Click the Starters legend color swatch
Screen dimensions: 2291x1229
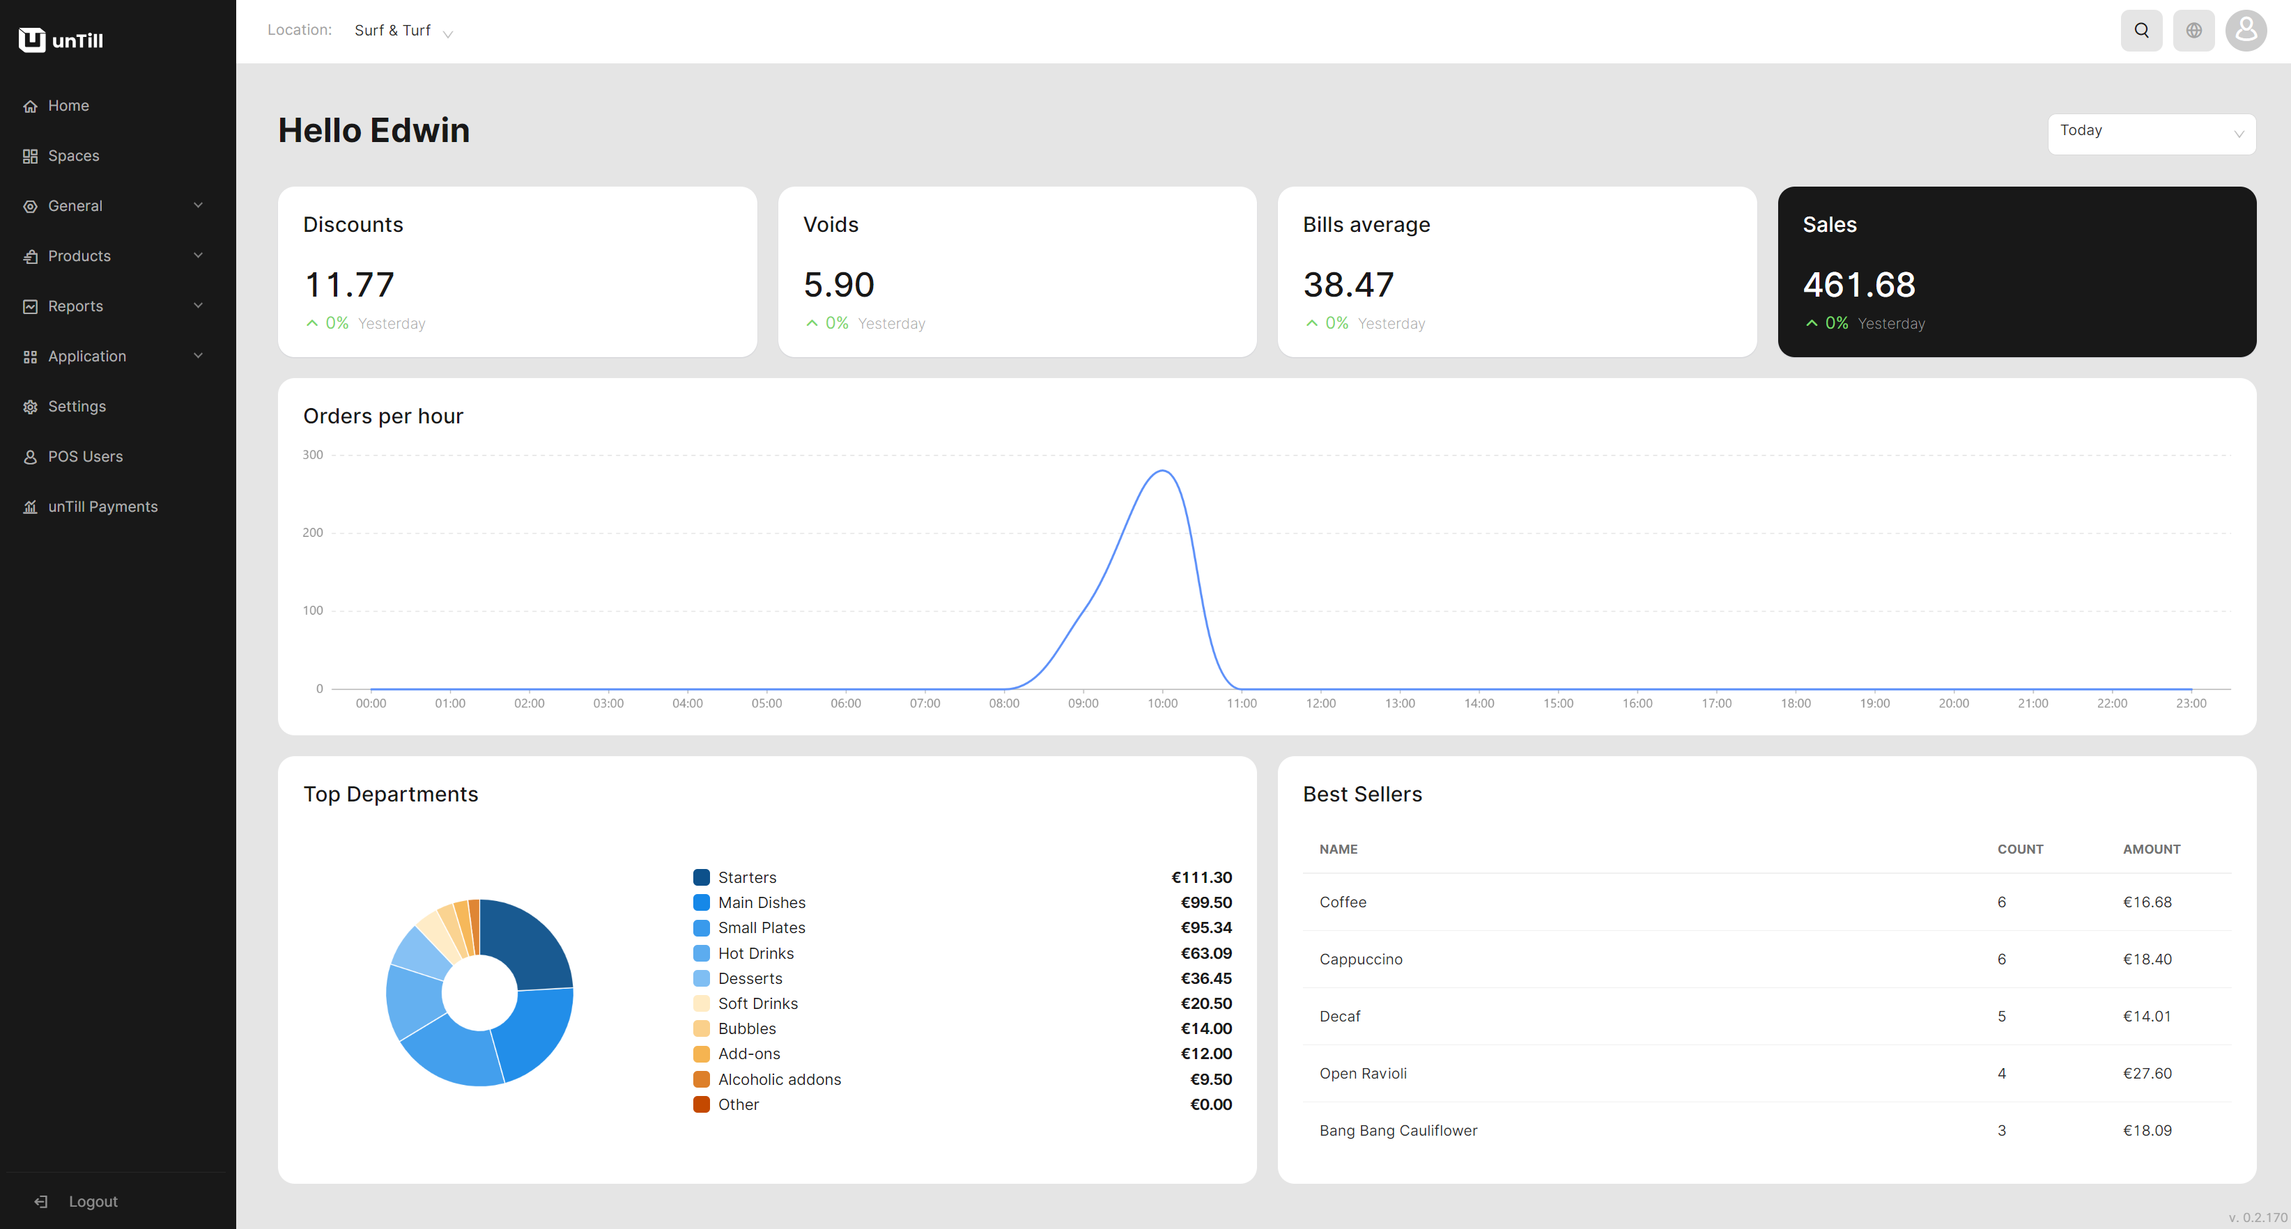tap(701, 877)
